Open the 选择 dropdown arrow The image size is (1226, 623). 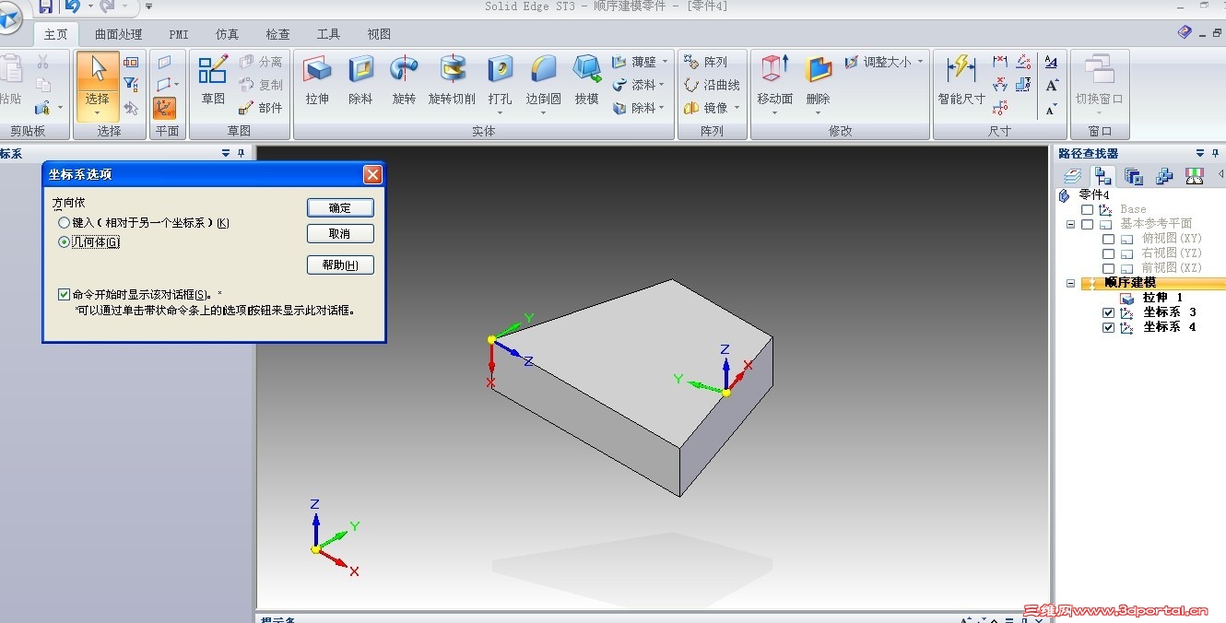97,113
